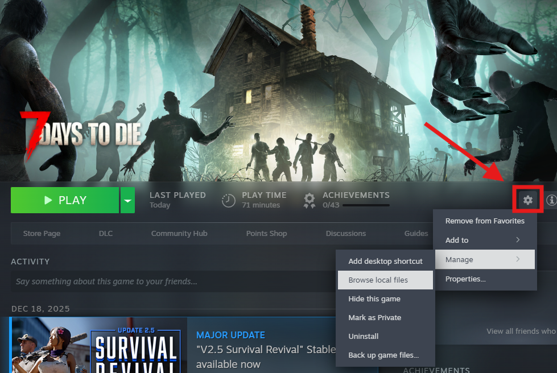Click the ACTIVITY section heading
The width and height of the screenshot is (557, 373).
30,262
